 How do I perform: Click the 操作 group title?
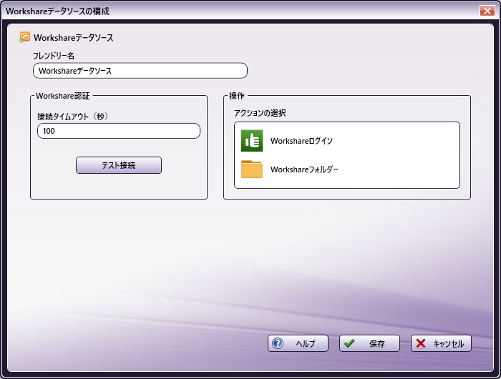(237, 96)
